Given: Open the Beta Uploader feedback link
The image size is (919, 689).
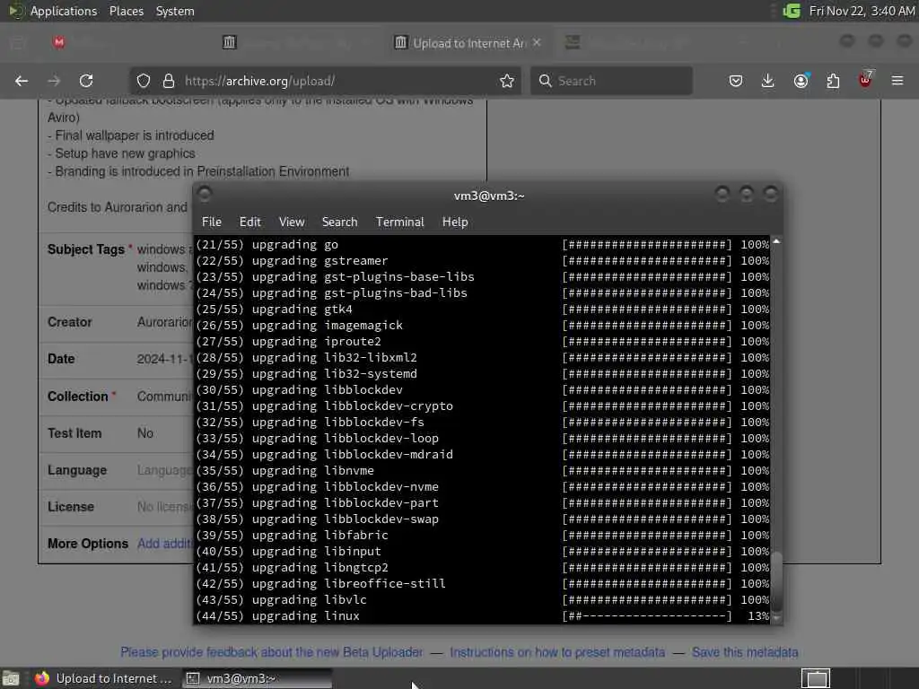Looking at the screenshot, I should [x=271, y=652].
